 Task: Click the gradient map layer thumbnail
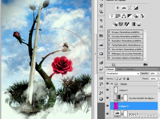tap(117, 98)
